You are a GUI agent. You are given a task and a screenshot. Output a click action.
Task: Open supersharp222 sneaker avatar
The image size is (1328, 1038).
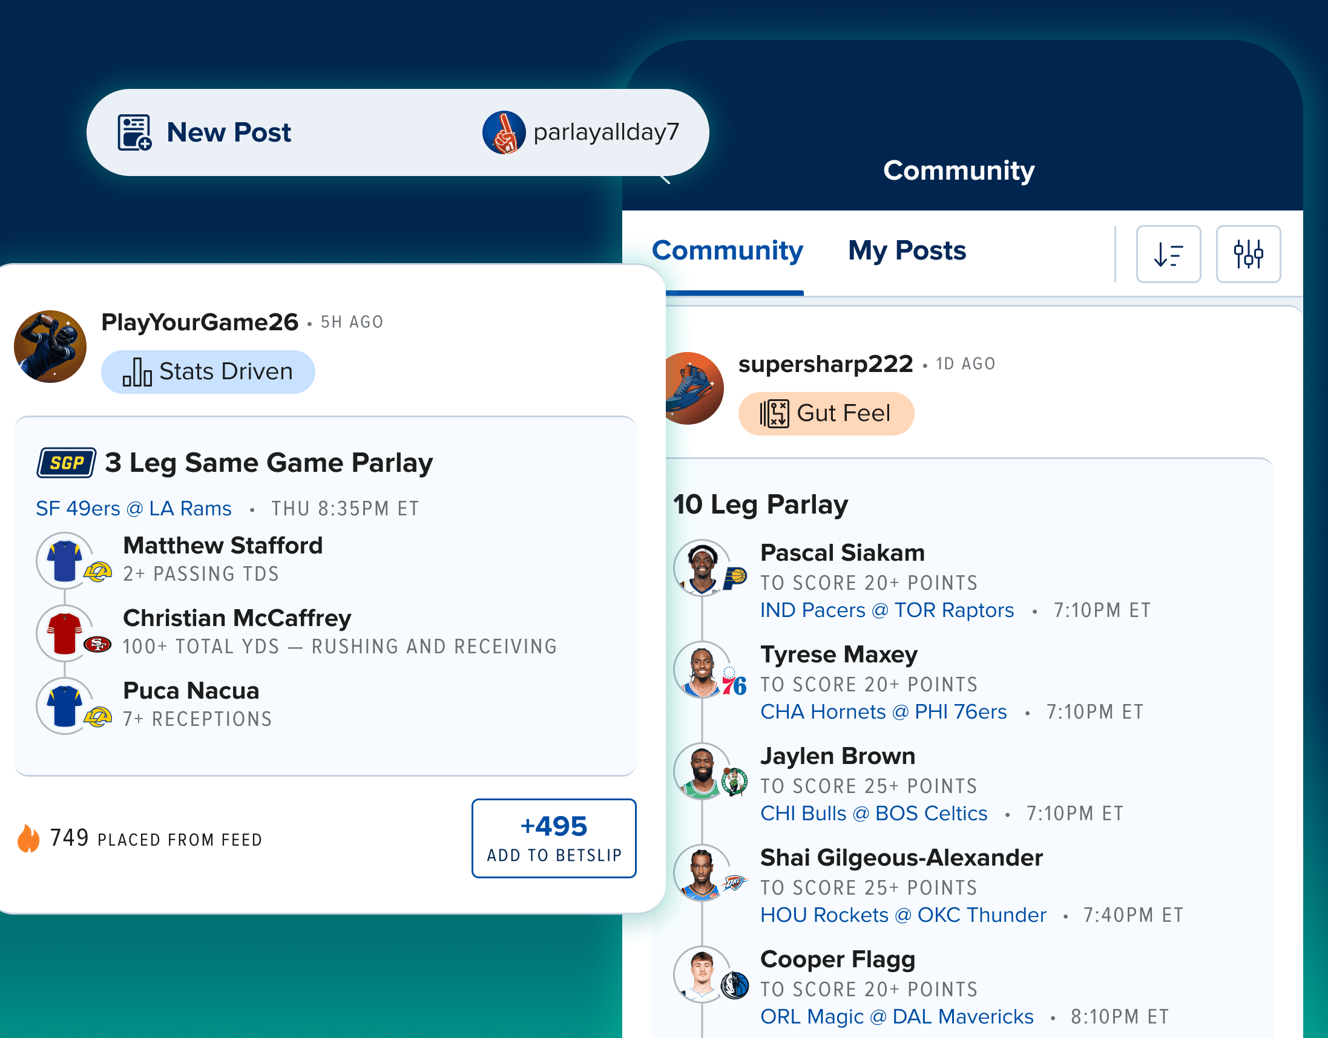(x=695, y=388)
